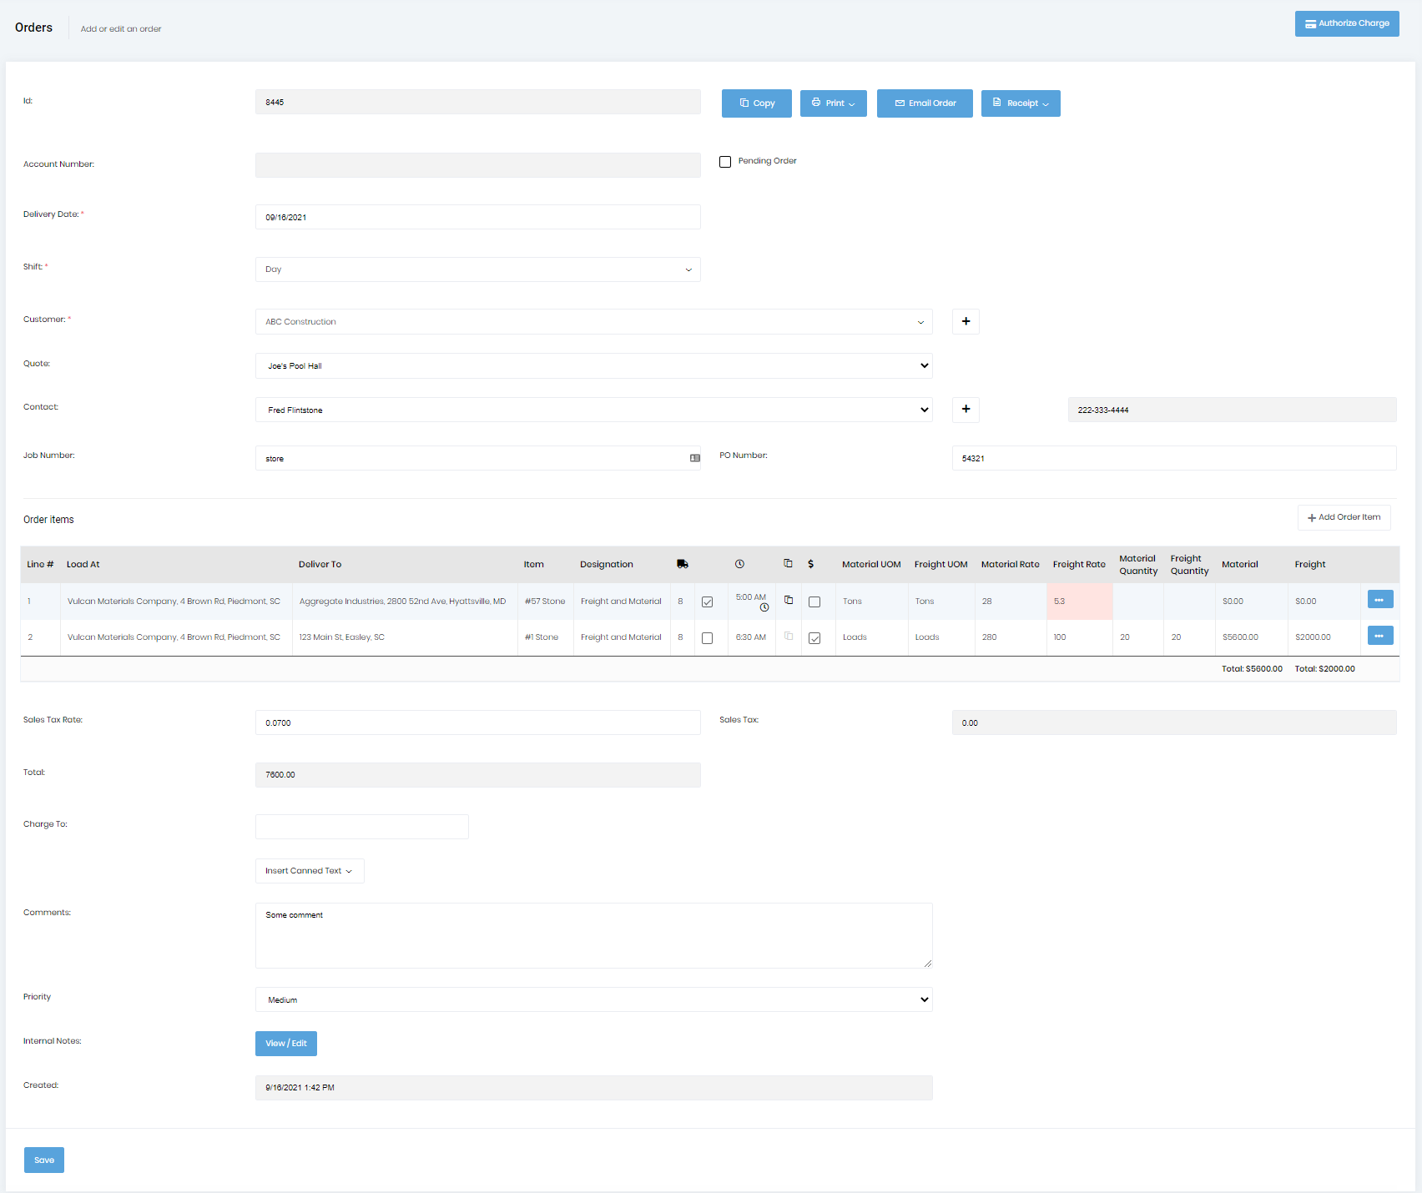Open the Insert Canned Text dropdown
Screen dimensions: 1422x1193
pyautogui.click(x=309, y=870)
